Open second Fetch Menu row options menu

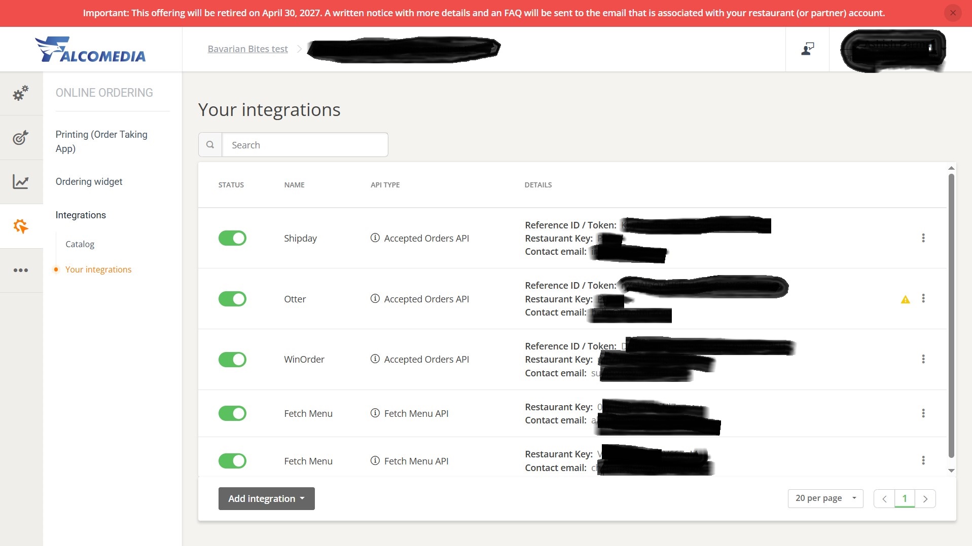click(923, 460)
